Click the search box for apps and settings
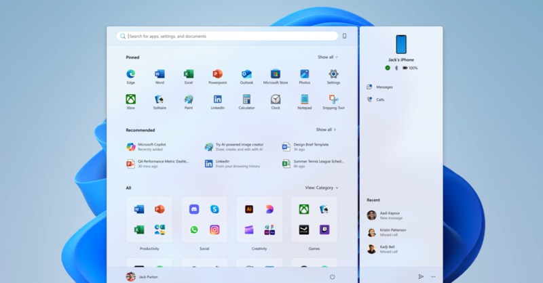This screenshot has height=283, width=543. (x=227, y=36)
